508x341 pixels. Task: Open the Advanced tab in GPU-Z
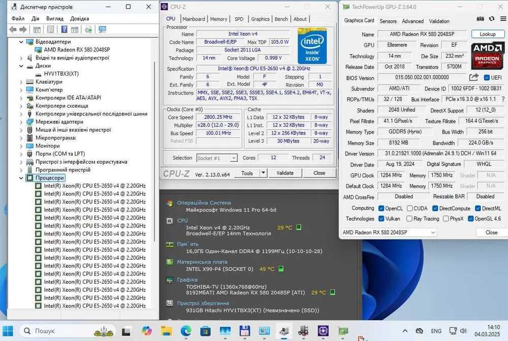pyautogui.click(x=412, y=21)
